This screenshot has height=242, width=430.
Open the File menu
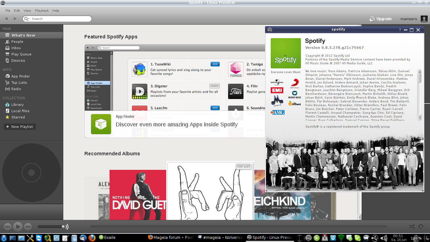pos(8,10)
